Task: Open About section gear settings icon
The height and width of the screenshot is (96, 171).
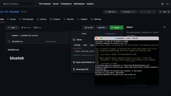Action: coord(164,27)
